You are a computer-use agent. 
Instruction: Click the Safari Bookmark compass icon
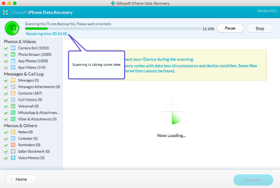tap(13, 151)
